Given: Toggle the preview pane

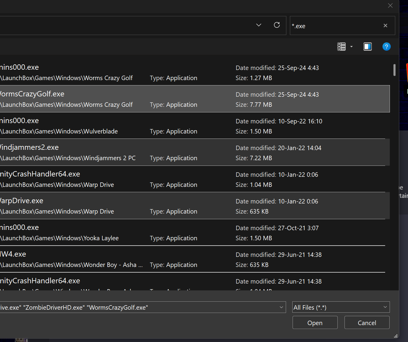Looking at the screenshot, I should coord(368,47).
